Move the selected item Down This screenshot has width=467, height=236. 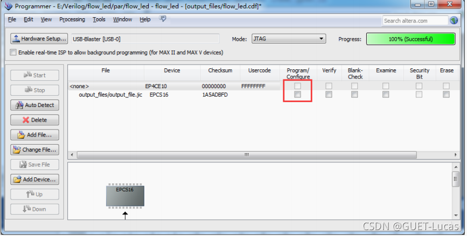coord(34,209)
